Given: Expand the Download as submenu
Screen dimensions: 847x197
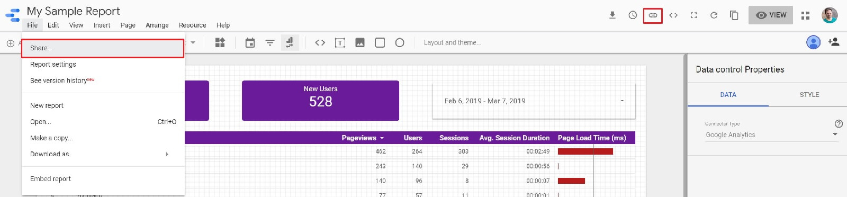Looking at the screenshot, I should coord(103,154).
